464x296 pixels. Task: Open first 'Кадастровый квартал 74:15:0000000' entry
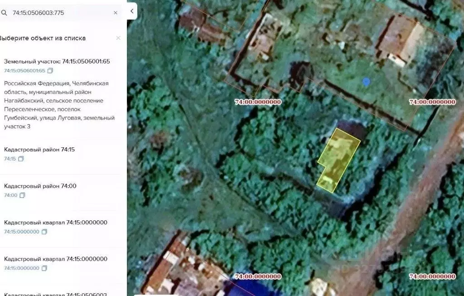click(x=55, y=222)
